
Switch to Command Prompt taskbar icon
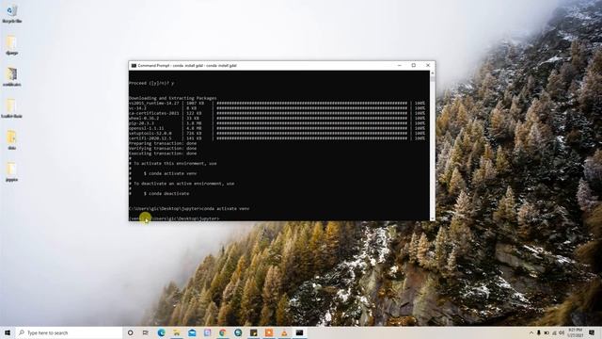(299, 332)
